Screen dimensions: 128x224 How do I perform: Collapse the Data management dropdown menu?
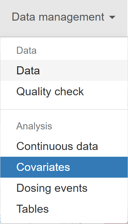(63, 17)
